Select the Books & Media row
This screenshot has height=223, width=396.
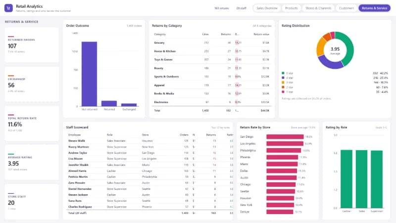coord(212,94)
